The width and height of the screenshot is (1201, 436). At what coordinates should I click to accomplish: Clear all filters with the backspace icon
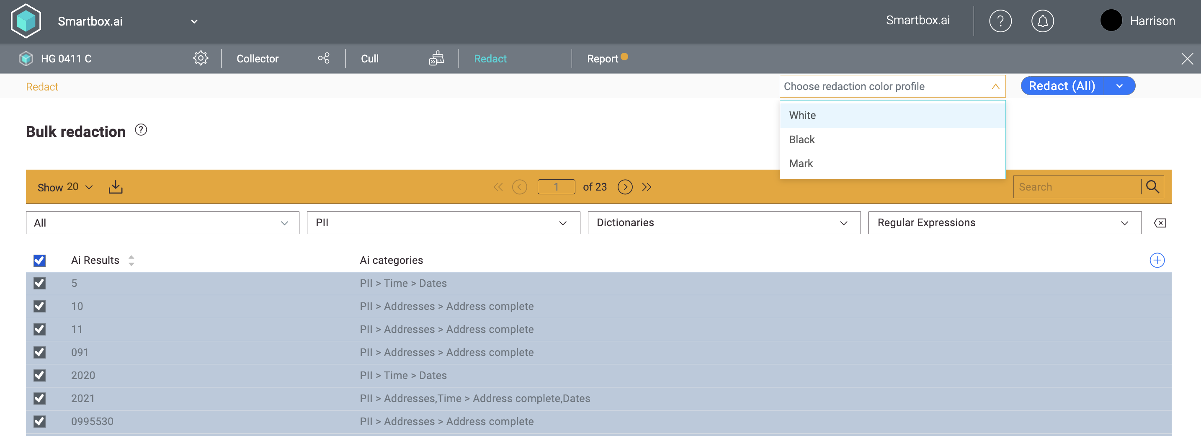pos(1160,223)
